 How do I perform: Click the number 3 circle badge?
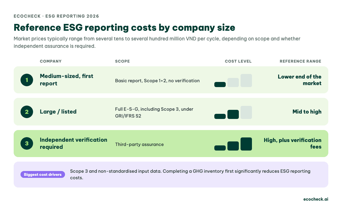pos(27,143)
